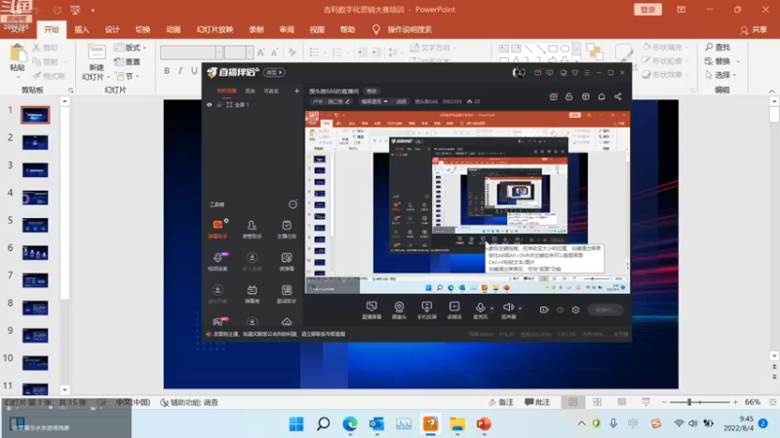Screen dimensions: 780x438
Task: Click New Slide icon in PowerPoint
Action: coord(96,54)
